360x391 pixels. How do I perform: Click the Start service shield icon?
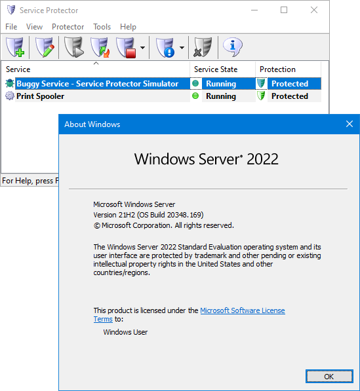click(x=74, y=47)
